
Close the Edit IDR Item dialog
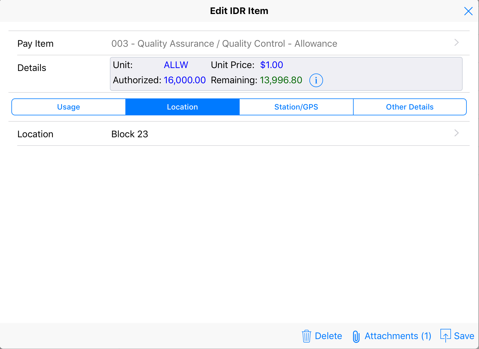point(468,11)
